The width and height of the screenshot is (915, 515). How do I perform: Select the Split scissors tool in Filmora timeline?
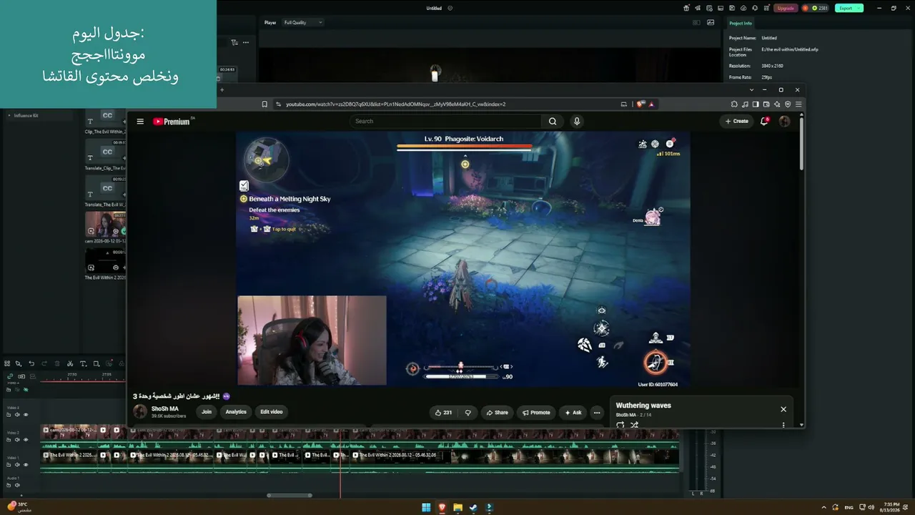[x=70, y=363]
